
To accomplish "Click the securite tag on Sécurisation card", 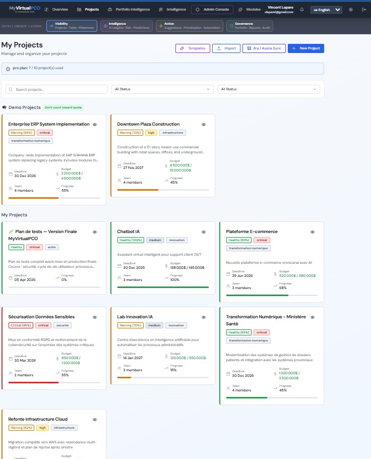I will (x=63, y=325).
